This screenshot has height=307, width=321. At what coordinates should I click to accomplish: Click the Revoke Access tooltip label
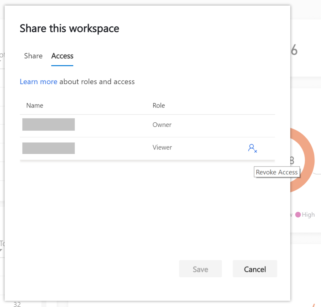[x=277, y=172]
